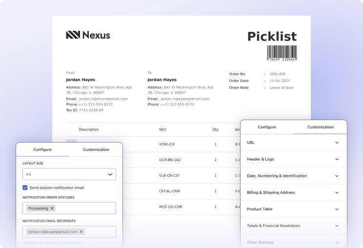Click the Notification Email Recipients field
Screen dimensions: 363x248
(x=69, y=232)
